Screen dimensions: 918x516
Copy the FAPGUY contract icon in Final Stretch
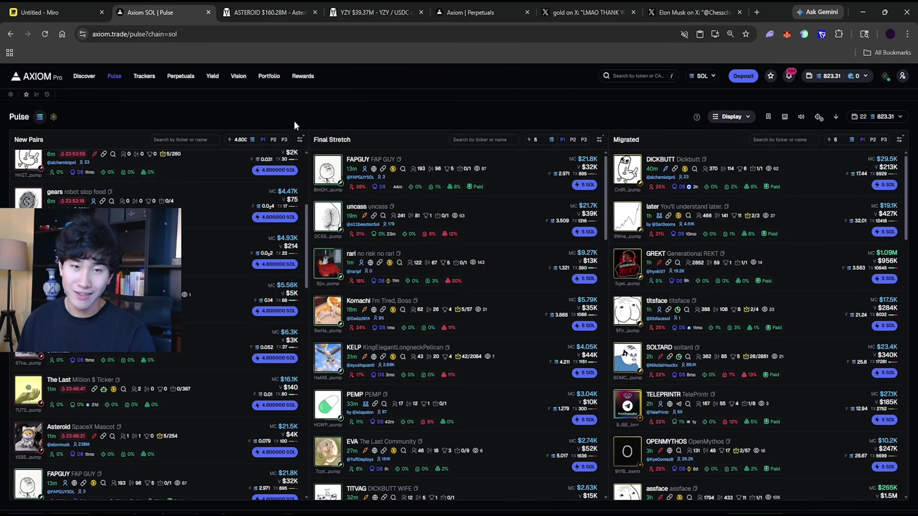399,159
